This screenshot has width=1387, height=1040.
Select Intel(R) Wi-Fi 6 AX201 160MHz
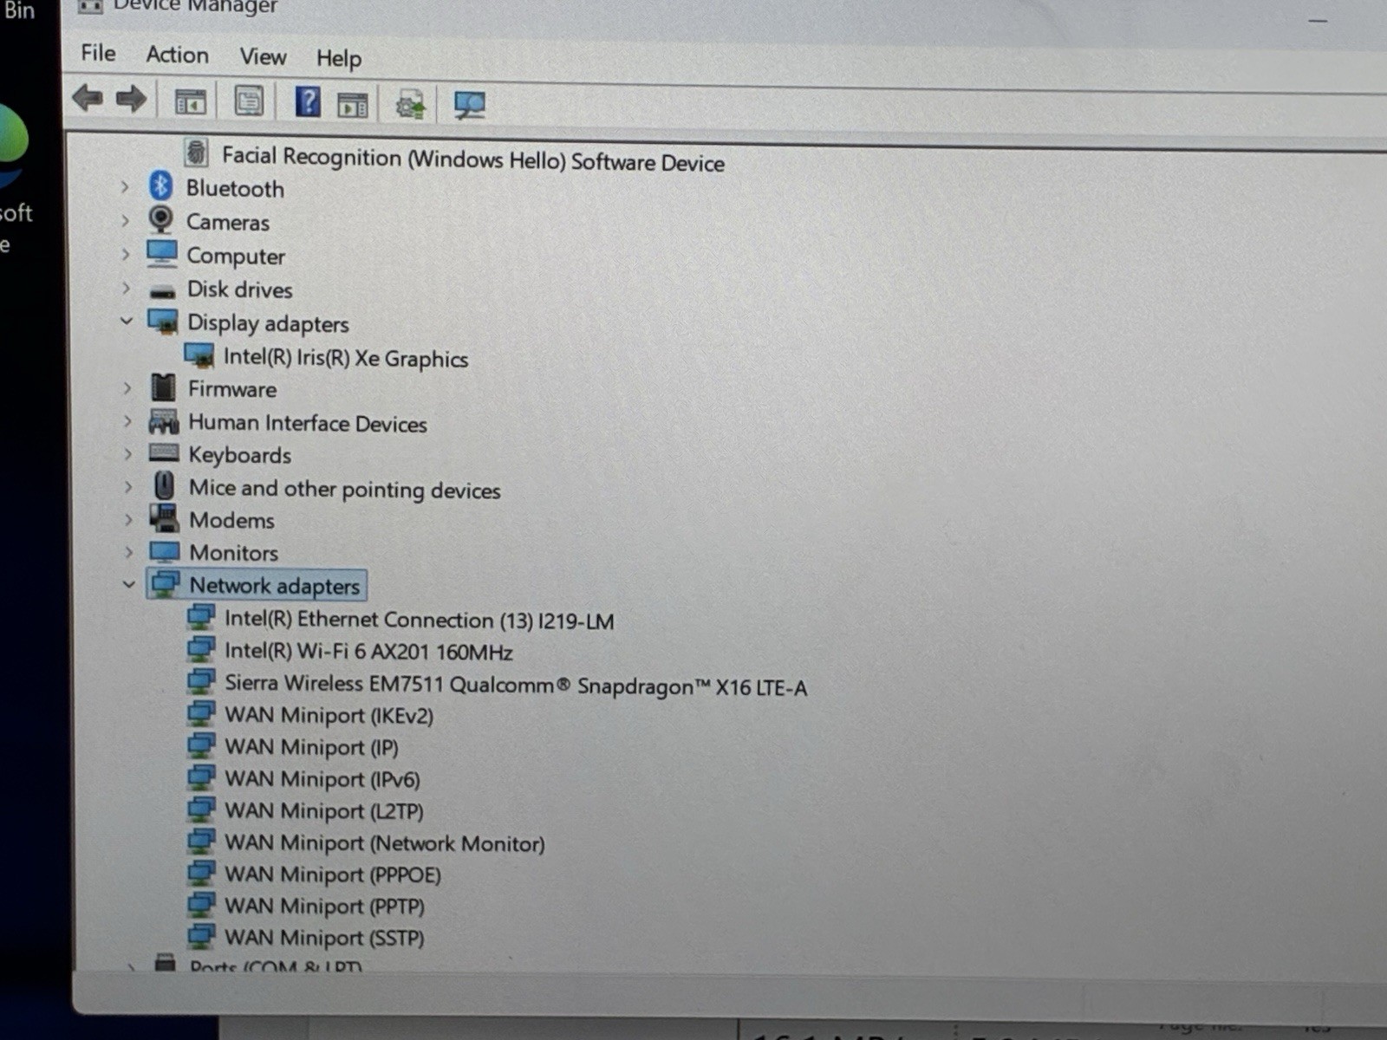tap(368, 651)
